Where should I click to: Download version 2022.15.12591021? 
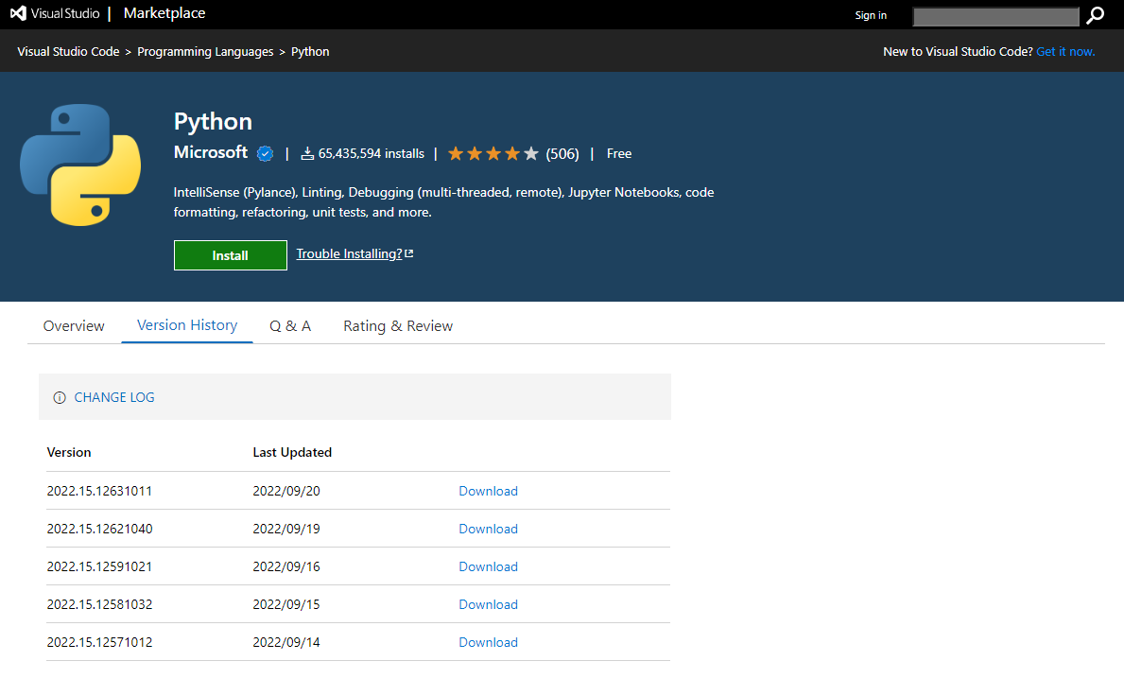[x=488, y=567]
